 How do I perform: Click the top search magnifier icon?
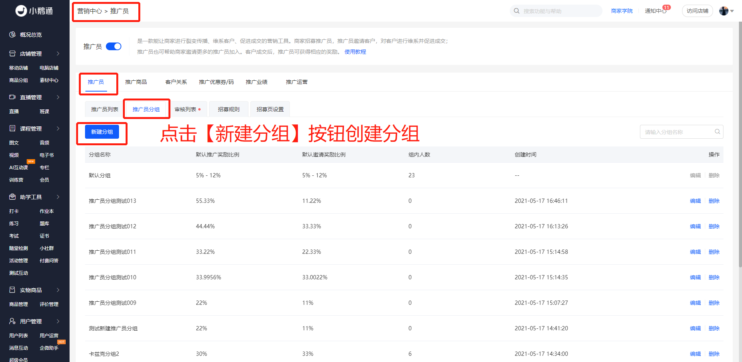(517, 11)
